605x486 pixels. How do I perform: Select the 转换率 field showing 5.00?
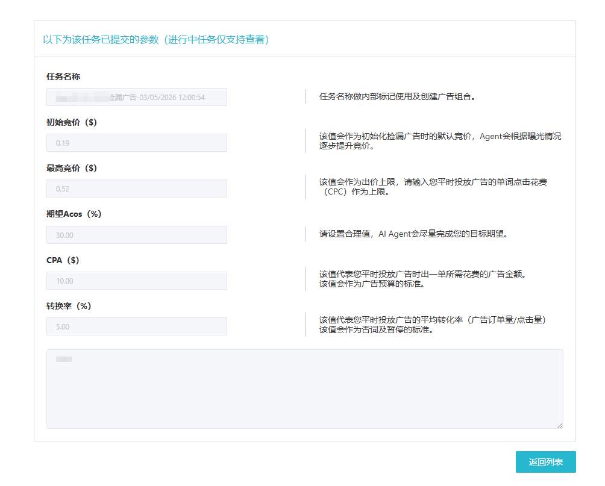coord(136,326)
